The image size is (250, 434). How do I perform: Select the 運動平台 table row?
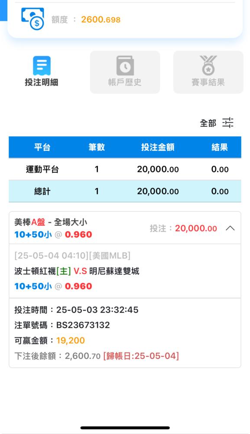(125, 169)
